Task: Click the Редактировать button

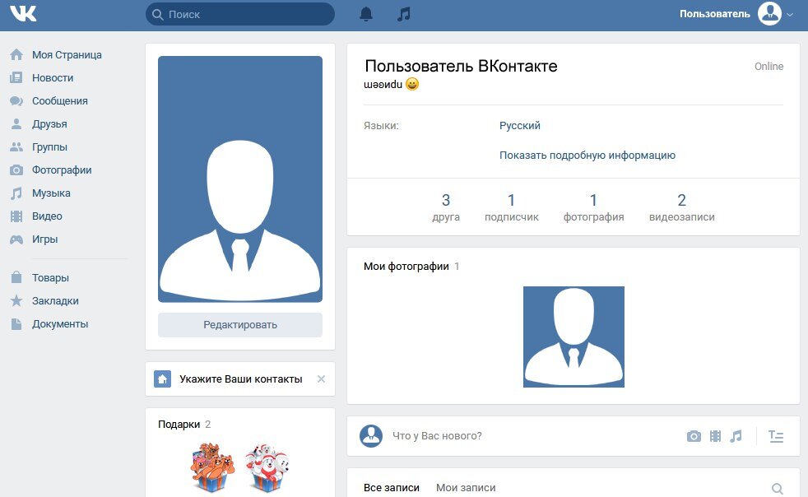Action: coord(240,325)
